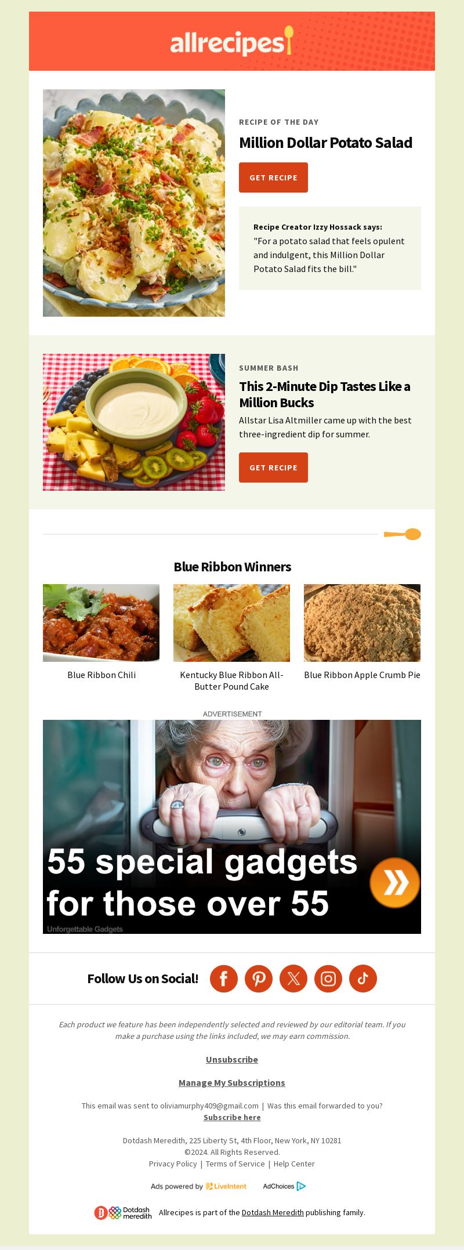Click the Unsubscribe link
This screenshot has width=464, height=1250.
(x=232, y=1059)
